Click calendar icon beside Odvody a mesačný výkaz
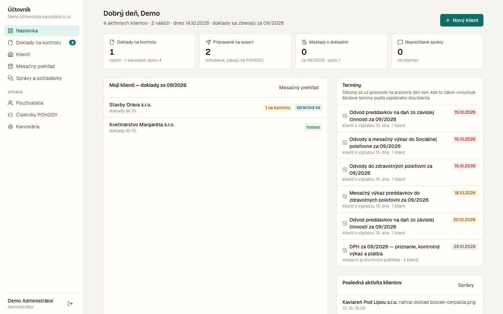 coord(345,143)
